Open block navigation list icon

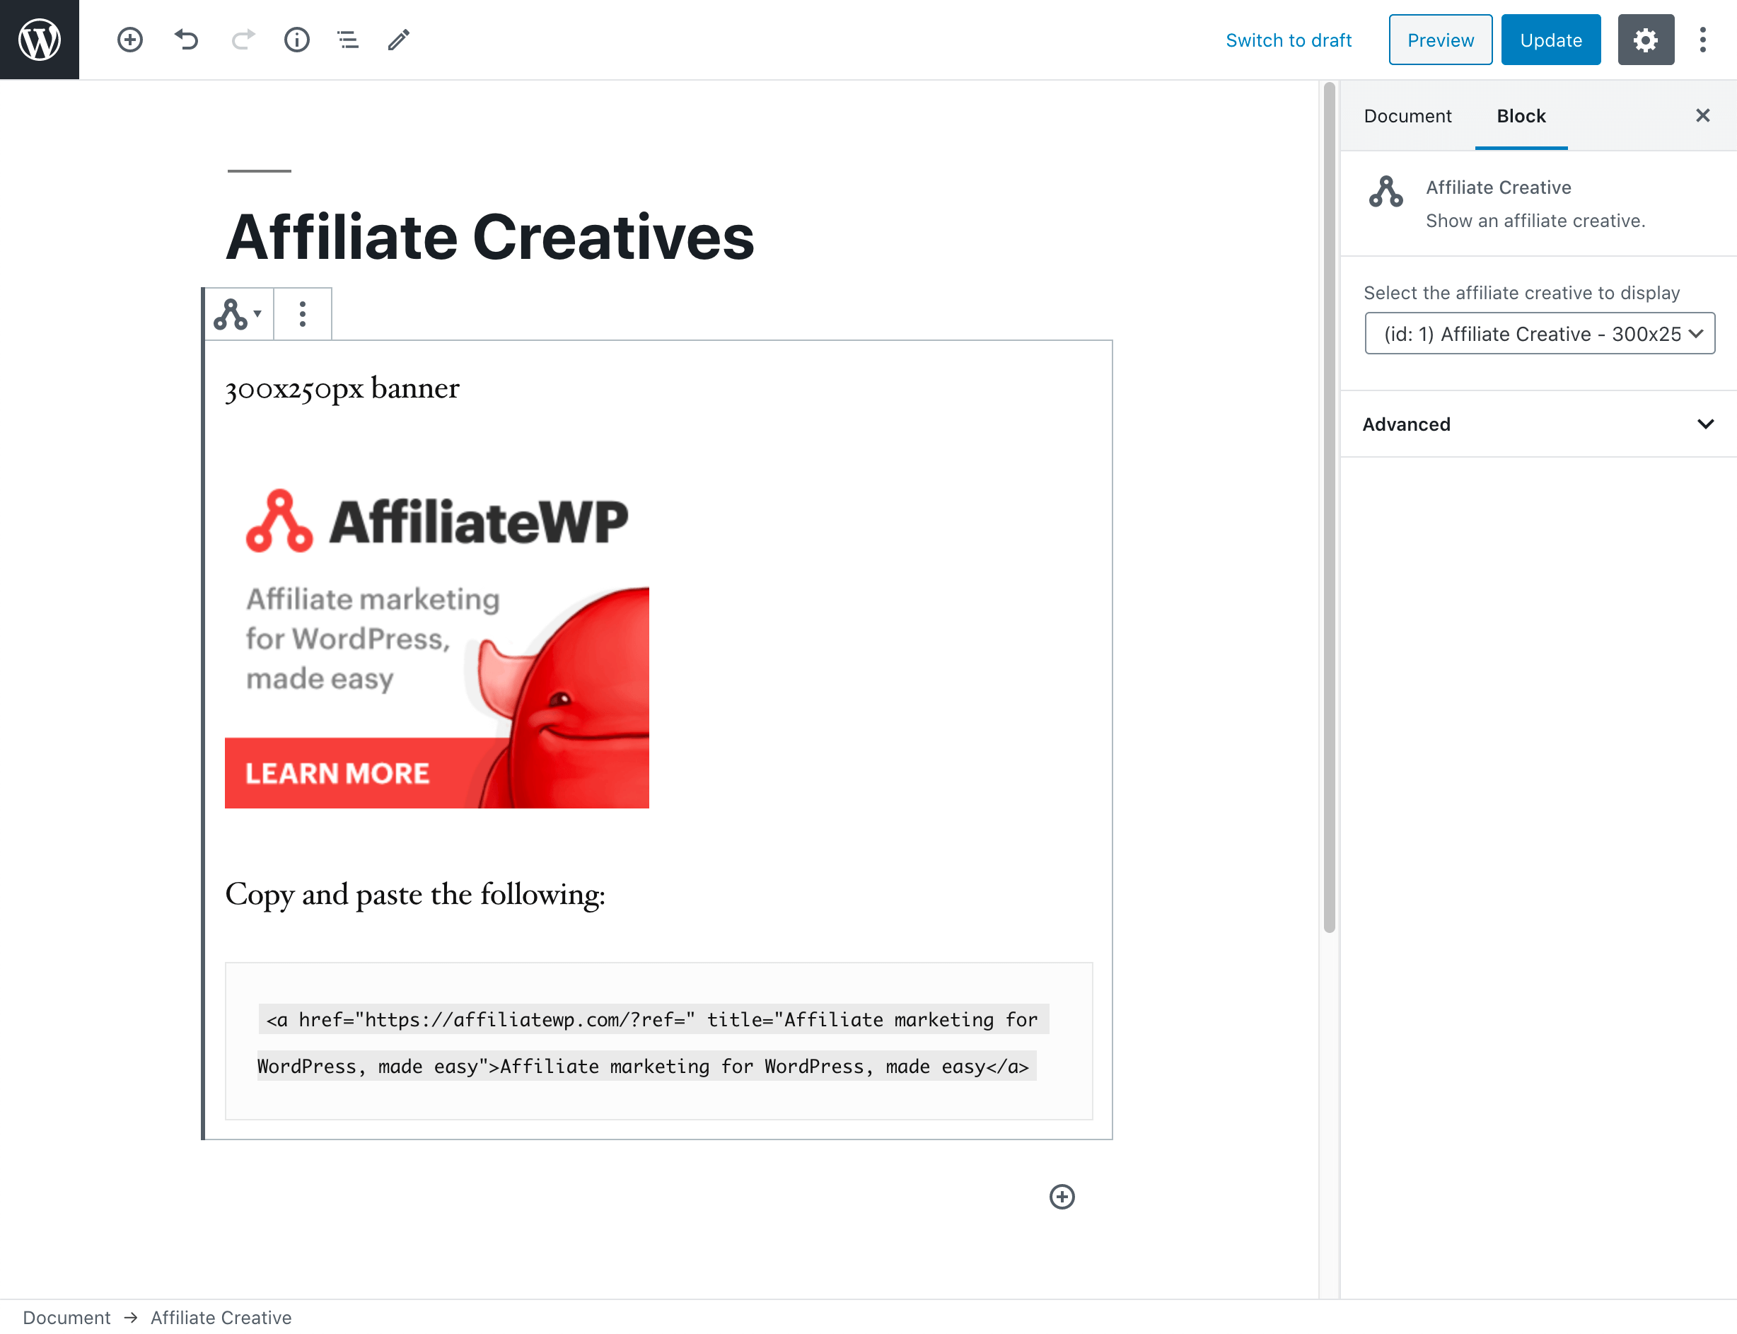[348, 40]
